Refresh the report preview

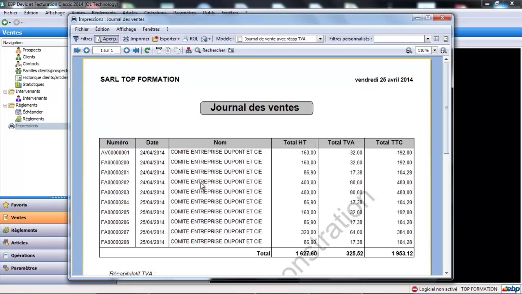pos(147,50)
